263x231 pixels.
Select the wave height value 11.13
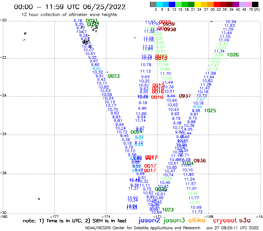point(145,71)
